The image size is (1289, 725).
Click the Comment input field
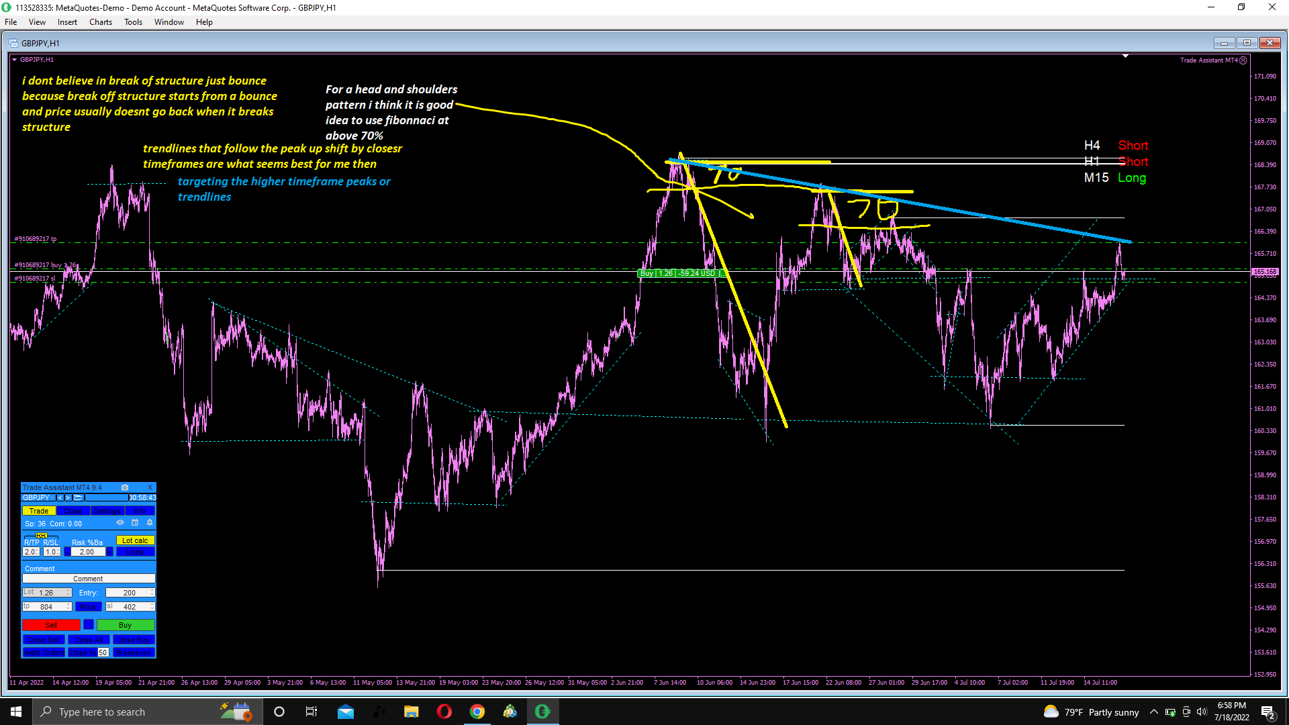click(x=89, y=579)
